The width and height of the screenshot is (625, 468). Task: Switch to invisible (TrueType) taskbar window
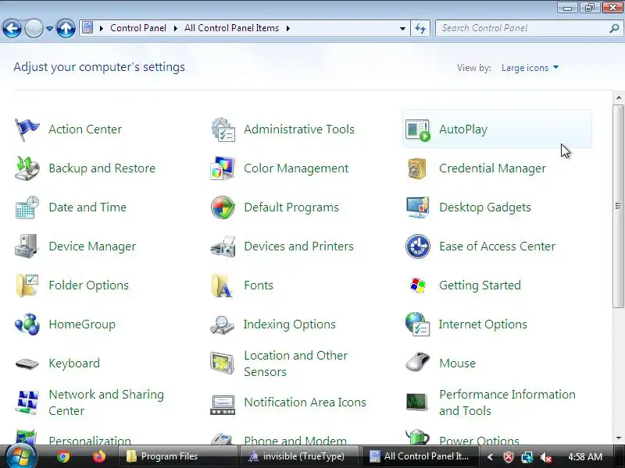point(298,456)
